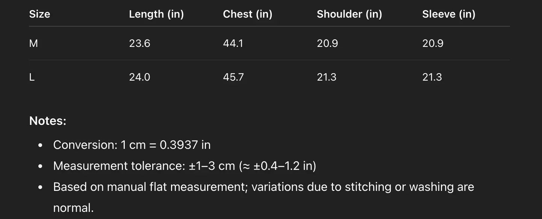Click the Shoulder (in) column header
The height and width of the screenshot is (219, 542).
click(x=349, y=14)
